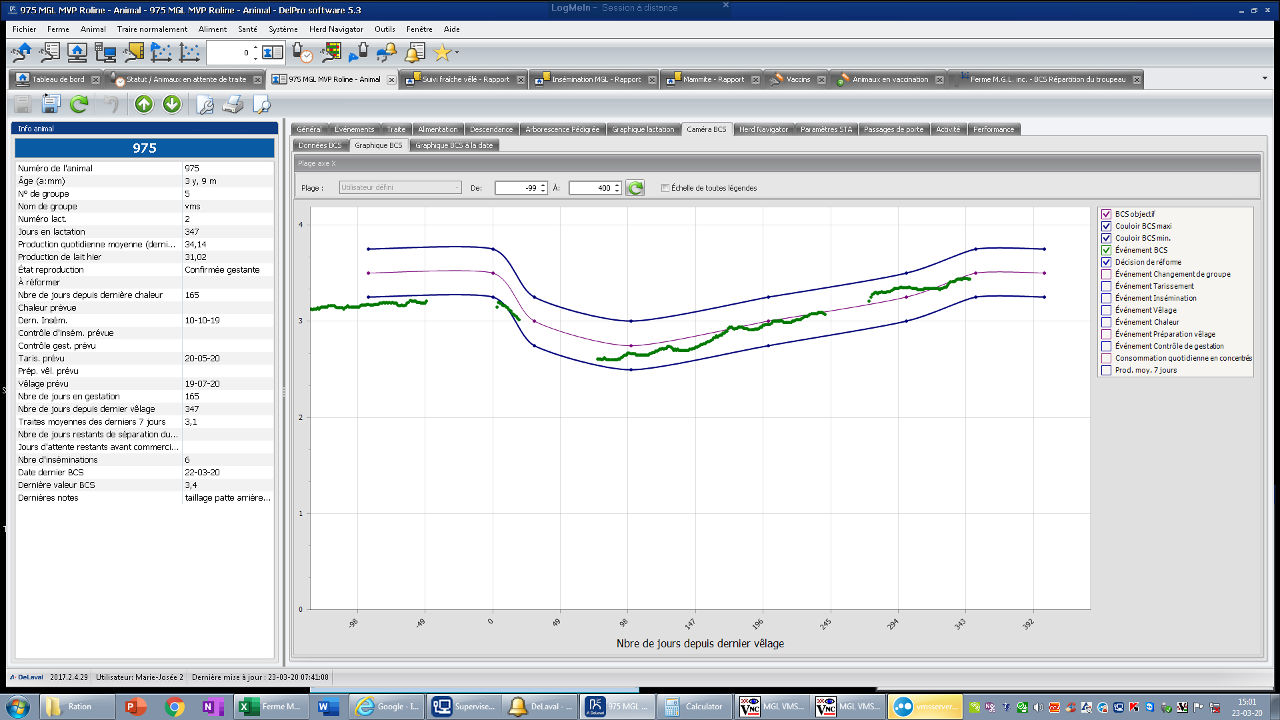
Task: Click the Save all floppy disks icon
Action: click(51, 104)
